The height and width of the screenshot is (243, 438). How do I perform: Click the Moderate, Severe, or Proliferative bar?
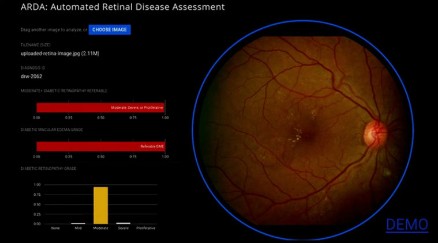(100, 108)
